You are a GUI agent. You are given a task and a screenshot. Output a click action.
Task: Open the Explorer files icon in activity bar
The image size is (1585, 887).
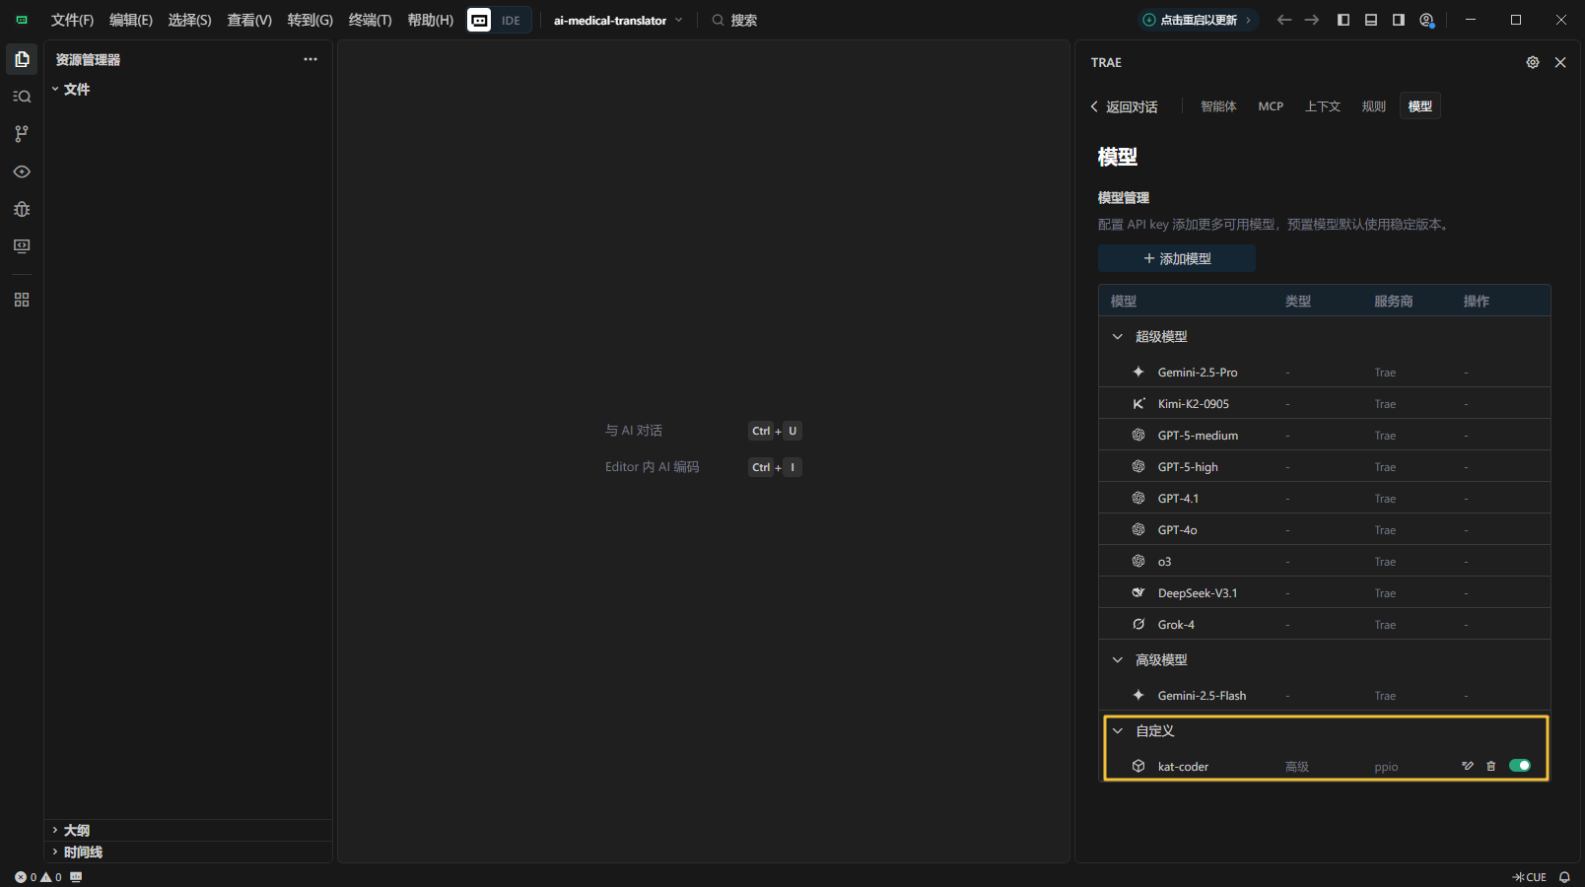pyautogui.click(x=22, y=59)
